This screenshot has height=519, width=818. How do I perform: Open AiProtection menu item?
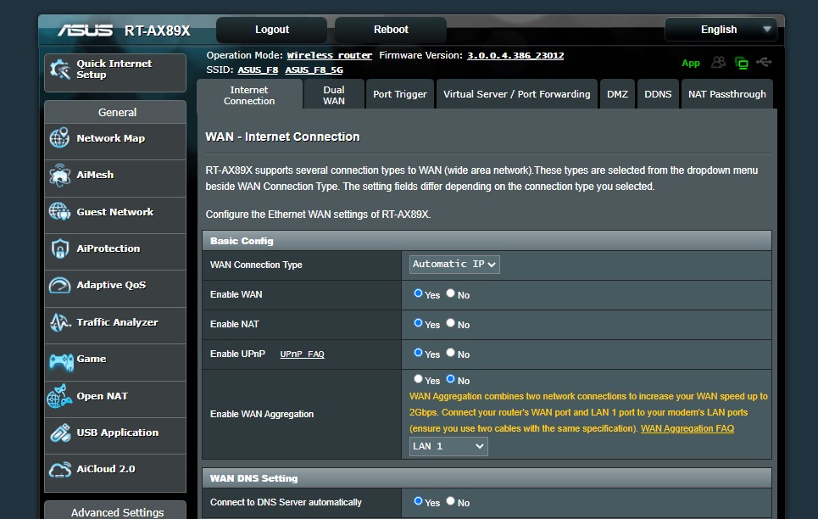(x=115, y=252)
